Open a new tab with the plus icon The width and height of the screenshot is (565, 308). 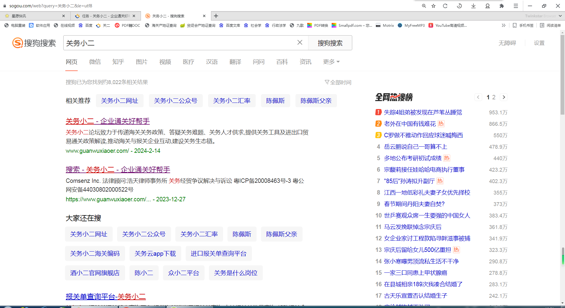pos(216,16)
